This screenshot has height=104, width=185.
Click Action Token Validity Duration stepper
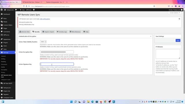tap(45, 42)
